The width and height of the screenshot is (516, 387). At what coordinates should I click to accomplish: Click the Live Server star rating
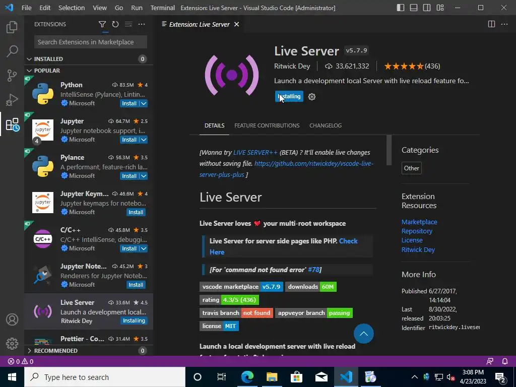point(412,66)
